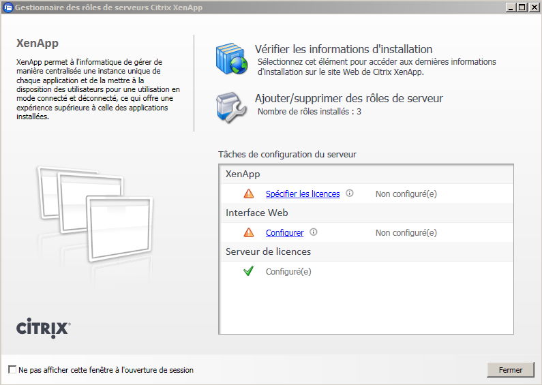Click info icon after Spécifier les licences
This screenshot has width=542, height=385.
click(x=350, y=194)
